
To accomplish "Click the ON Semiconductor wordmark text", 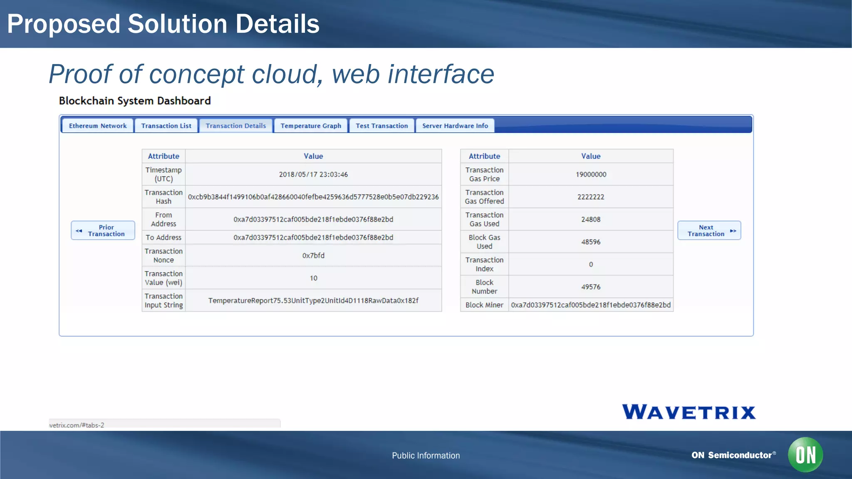I will click(733, 455).
